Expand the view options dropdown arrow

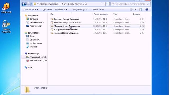135,9
